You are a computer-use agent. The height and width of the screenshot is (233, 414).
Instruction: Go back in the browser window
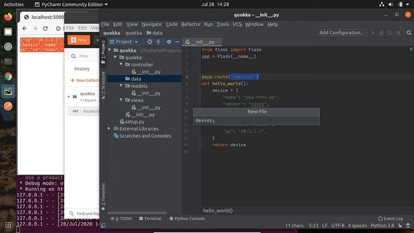(25, 28)
